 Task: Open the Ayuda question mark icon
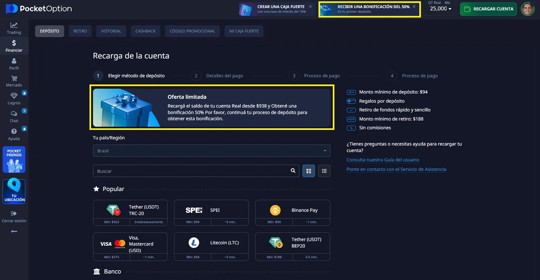[x=14, y=134]
